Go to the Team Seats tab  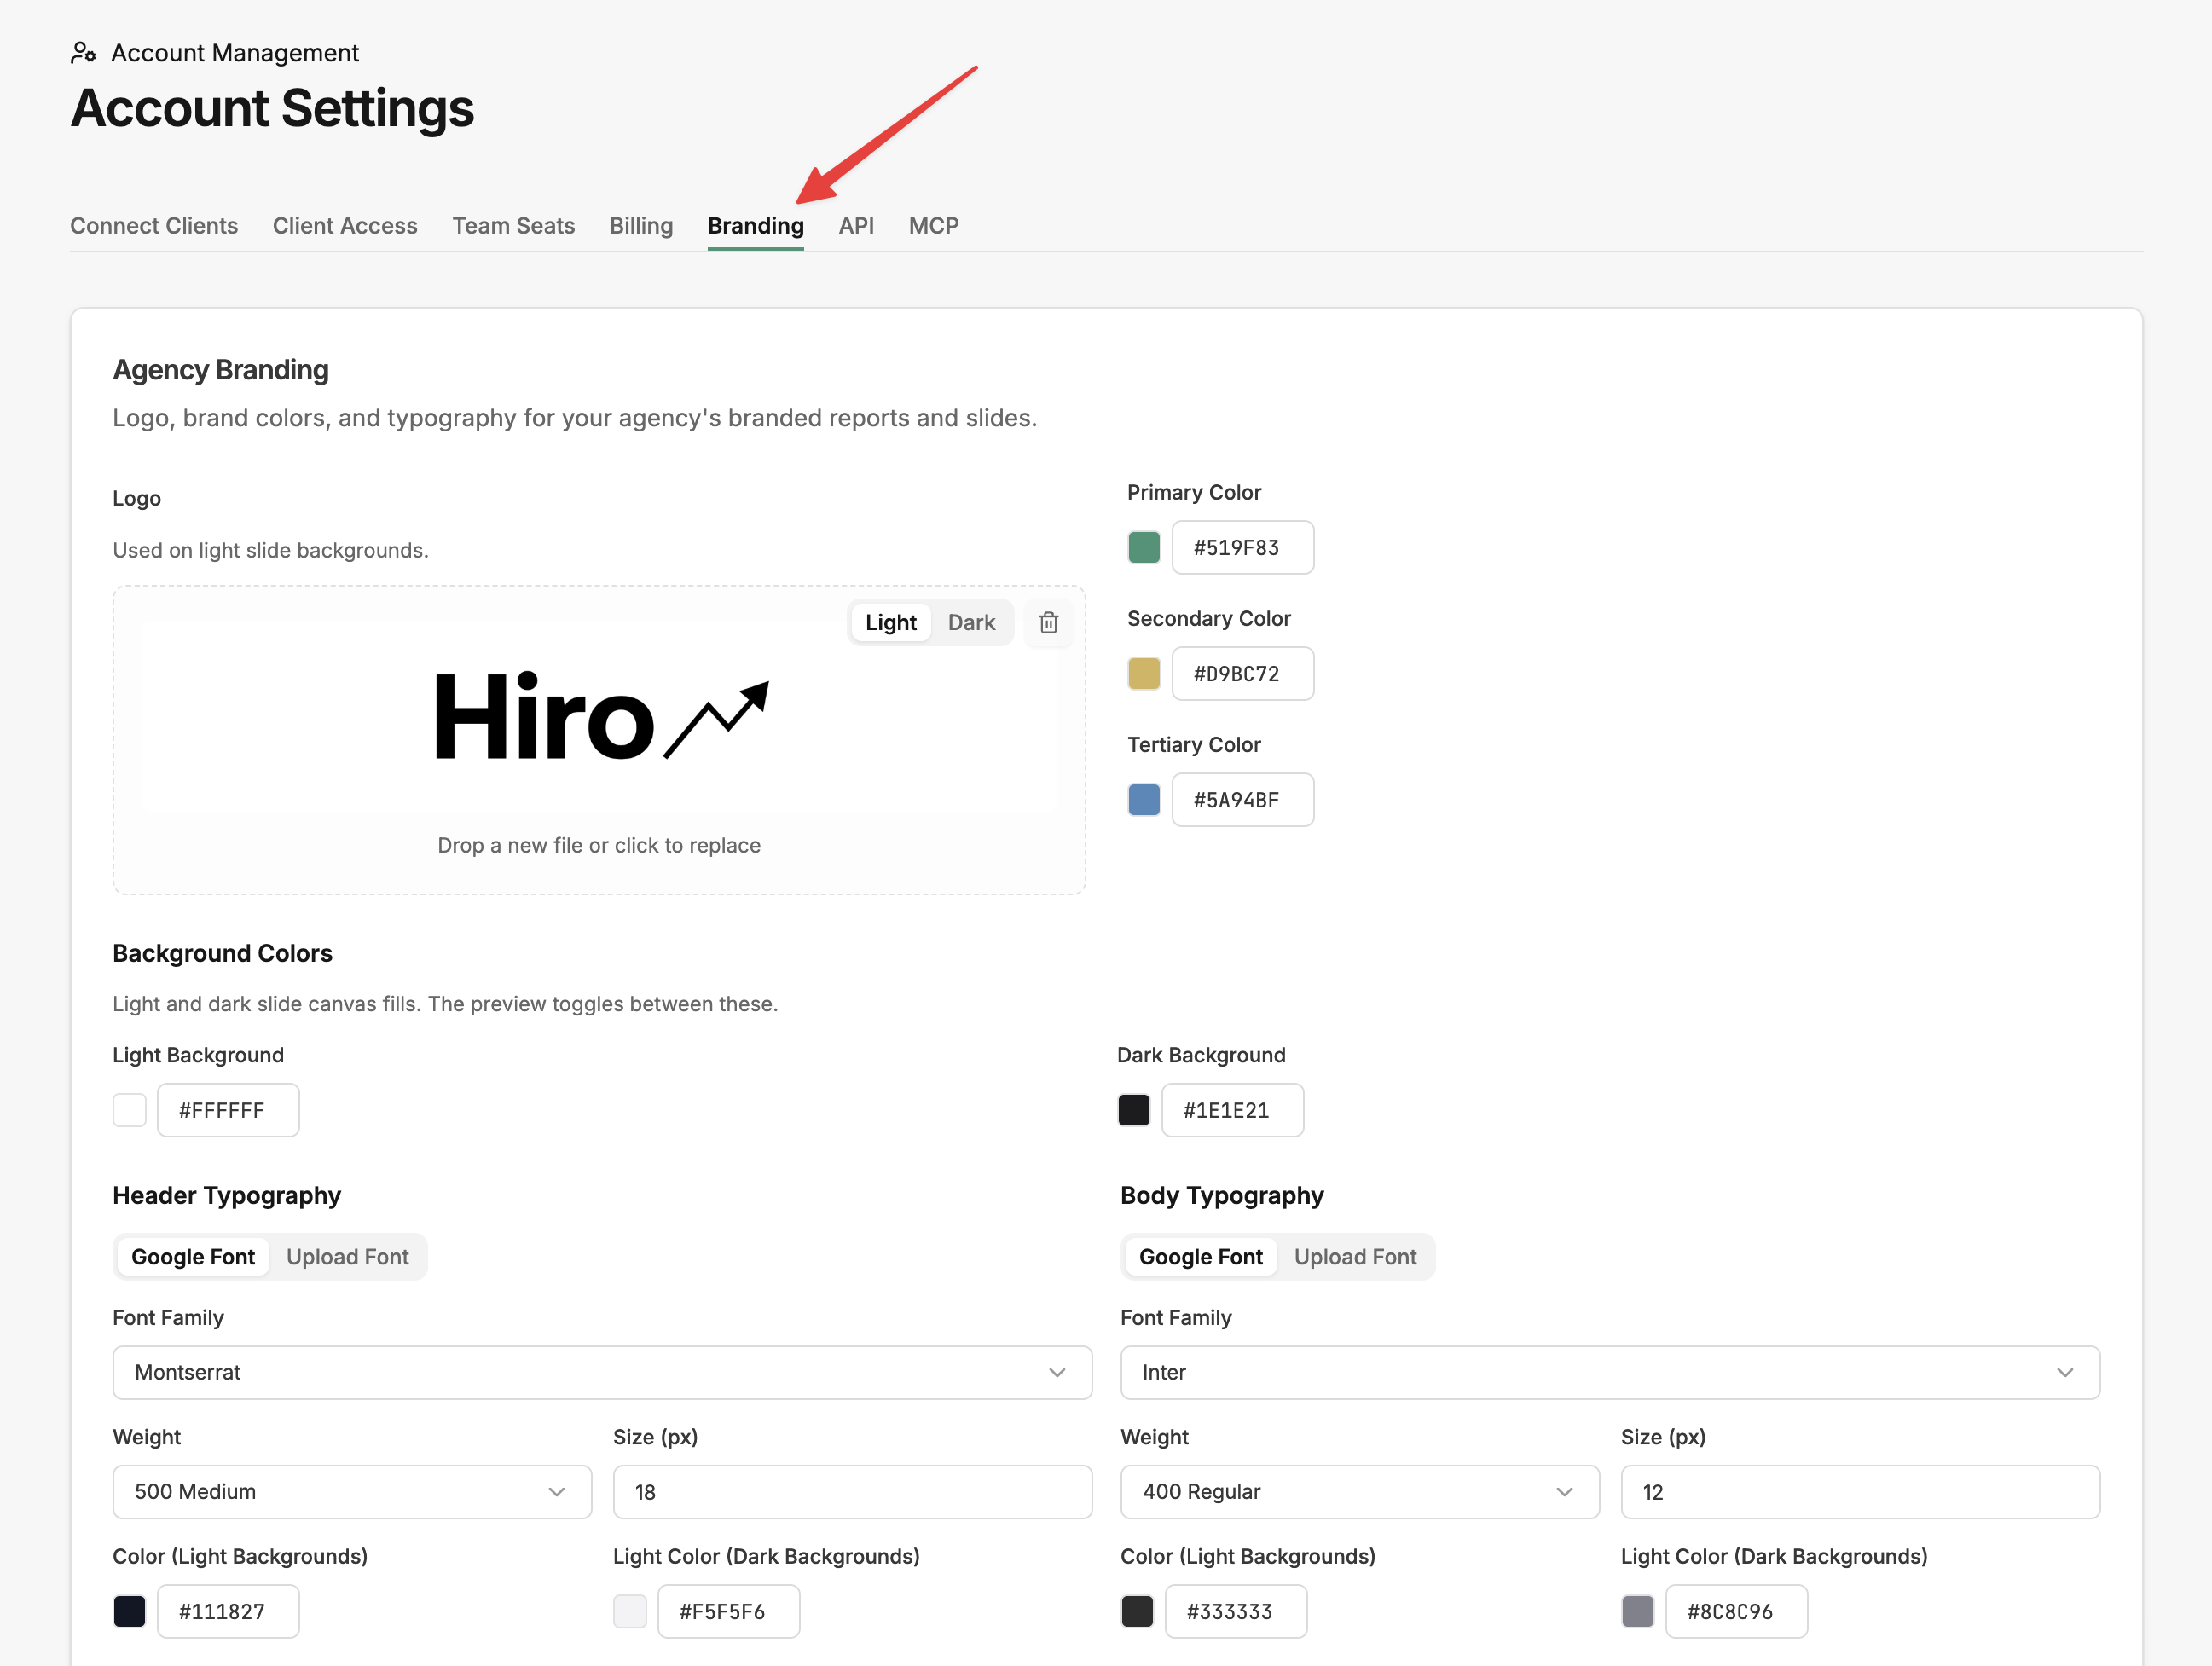[513, 226]
